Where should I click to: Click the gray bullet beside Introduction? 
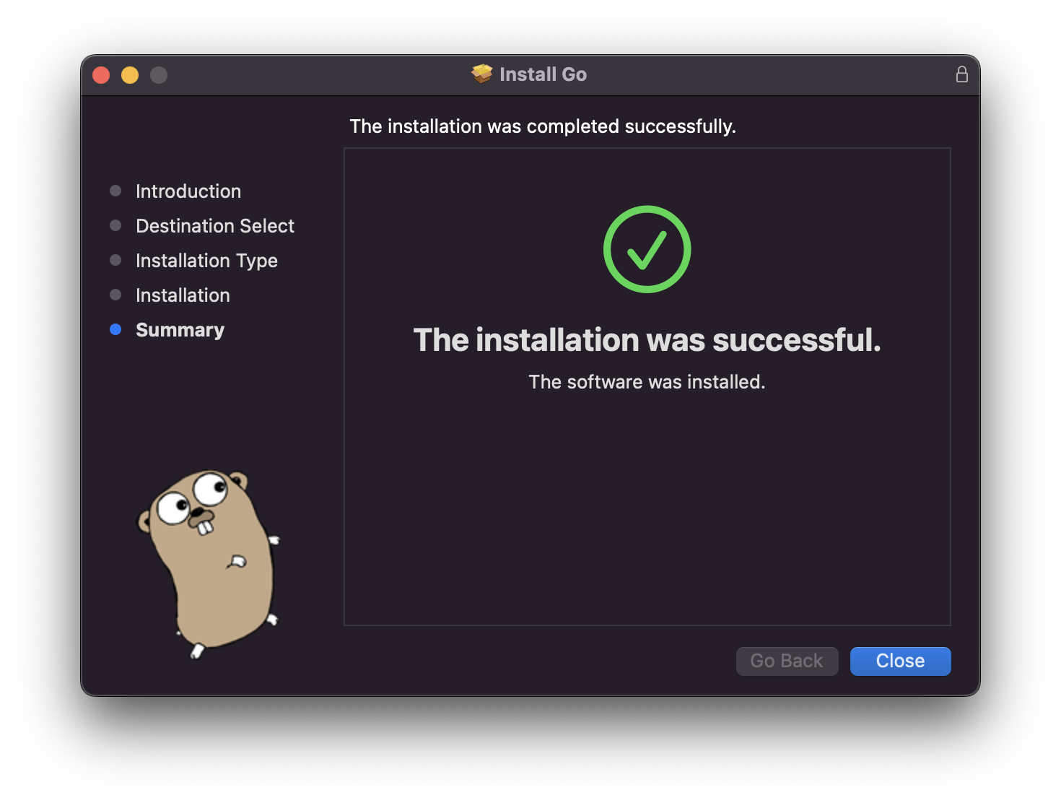(x=115, y=191)
